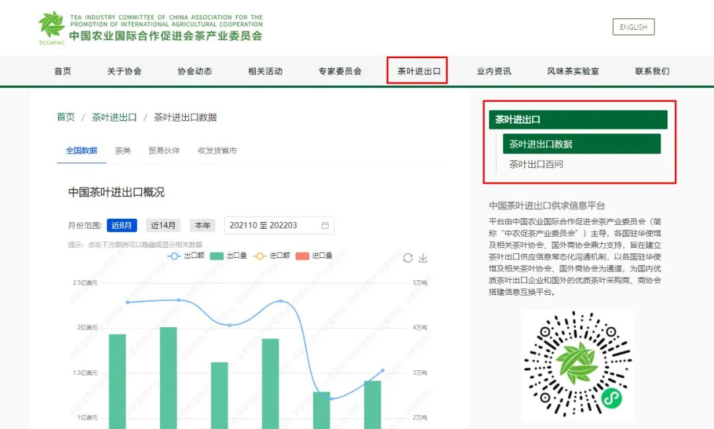Open 茶叶出口百问 sidebar entry
The width and height of the screenshot is (714, 429).
(x=536, y=164)
